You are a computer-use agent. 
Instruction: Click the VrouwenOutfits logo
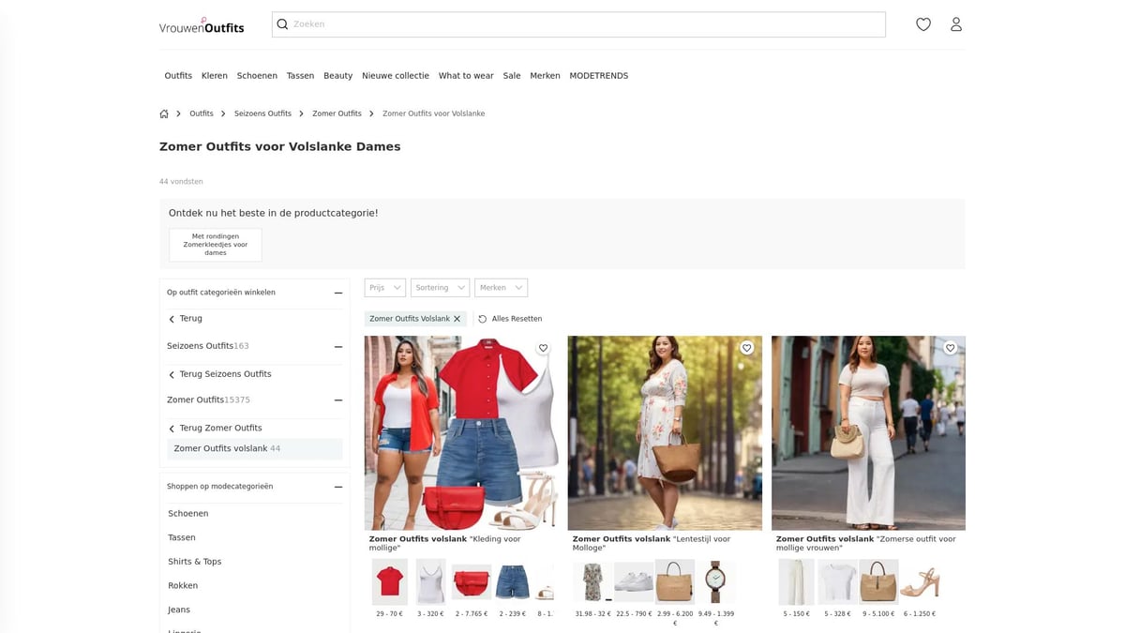click(201, 26)
